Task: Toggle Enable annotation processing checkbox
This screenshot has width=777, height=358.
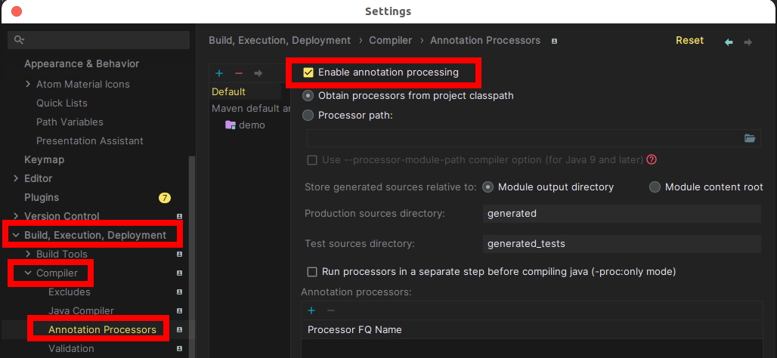Action: (308, 73)
